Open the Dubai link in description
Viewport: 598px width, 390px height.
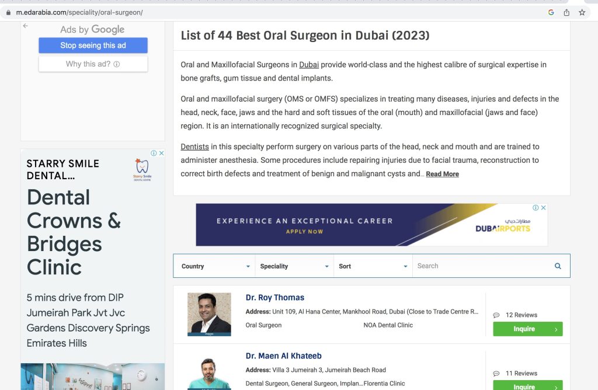309,65
